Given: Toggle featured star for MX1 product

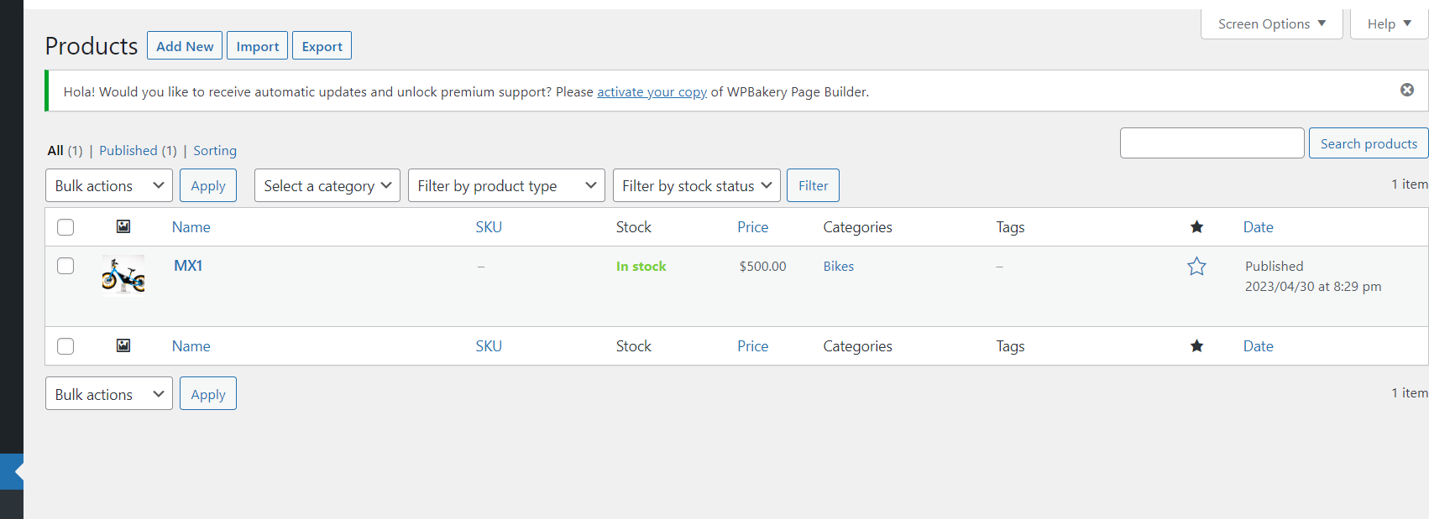Looking at the screenshot, I should coord(1196,267).
